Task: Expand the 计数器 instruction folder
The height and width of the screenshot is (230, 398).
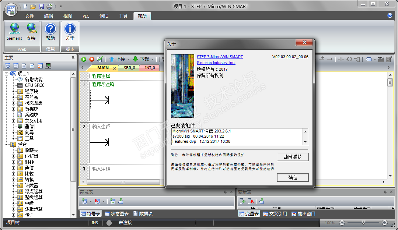Action: pos(14,185)
